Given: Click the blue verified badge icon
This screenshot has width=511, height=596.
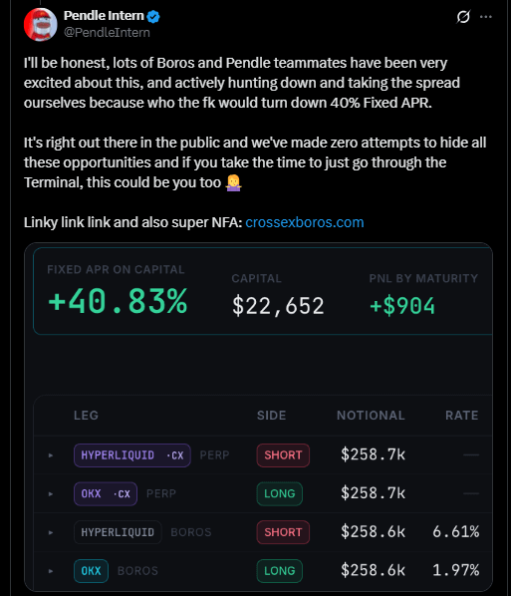Looking at the screenshot, I should click(153, 16).
